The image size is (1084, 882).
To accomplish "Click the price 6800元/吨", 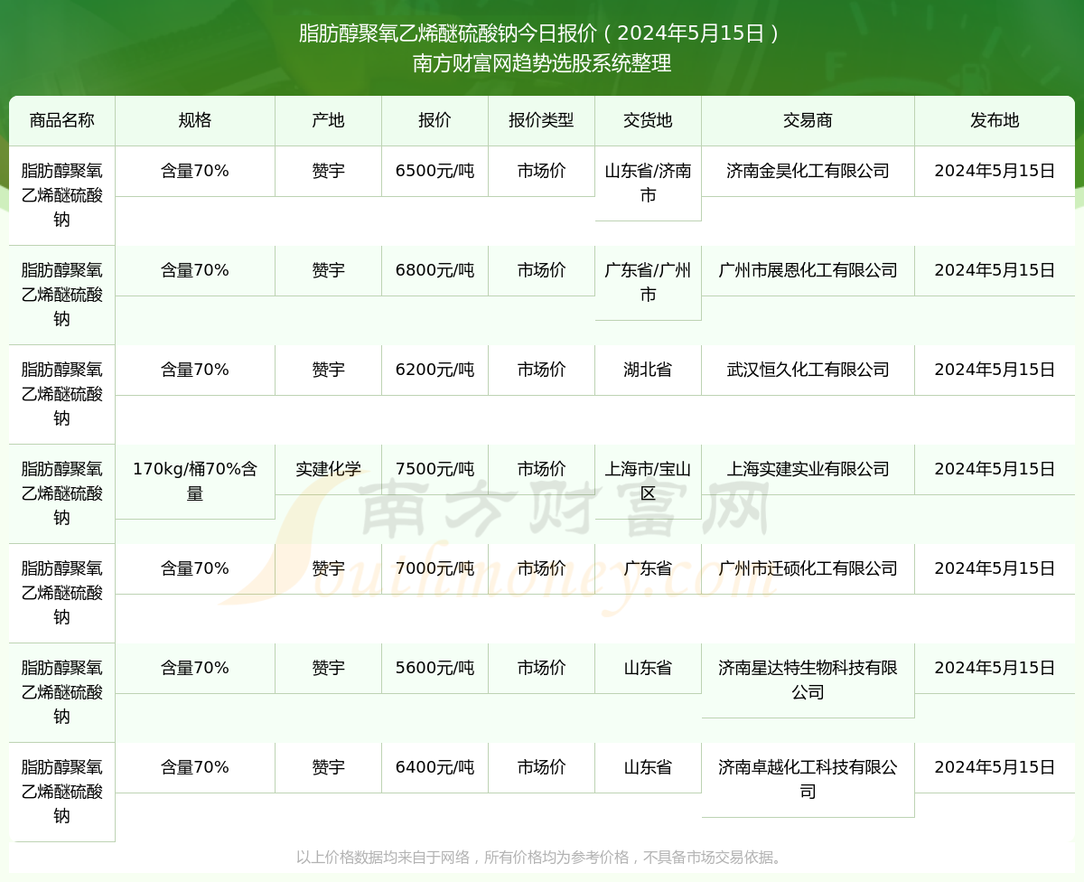I will click(x=435, y=270).
